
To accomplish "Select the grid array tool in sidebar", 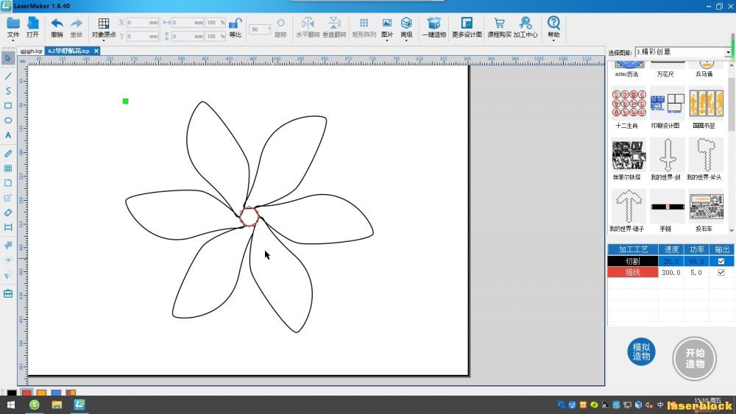I will point(8,168).
